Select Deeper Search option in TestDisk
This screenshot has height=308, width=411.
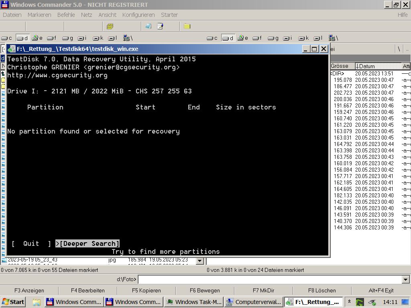[88, 243]
